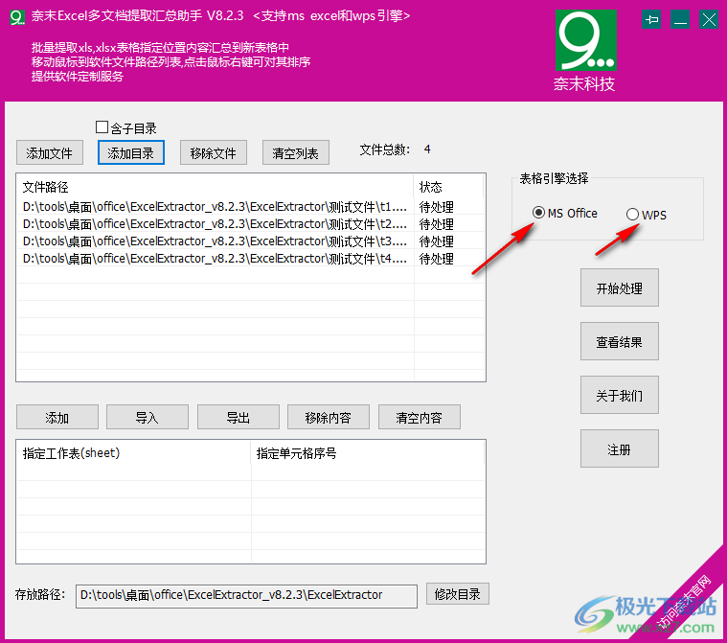Click the pin window icon
Viewport: 727px width, 643px height.
tap(651, 20)
